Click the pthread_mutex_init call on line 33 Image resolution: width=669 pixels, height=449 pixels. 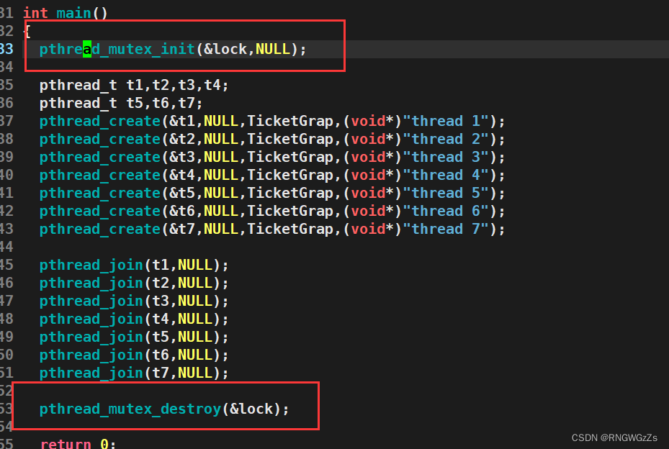[x=173, y=50]
